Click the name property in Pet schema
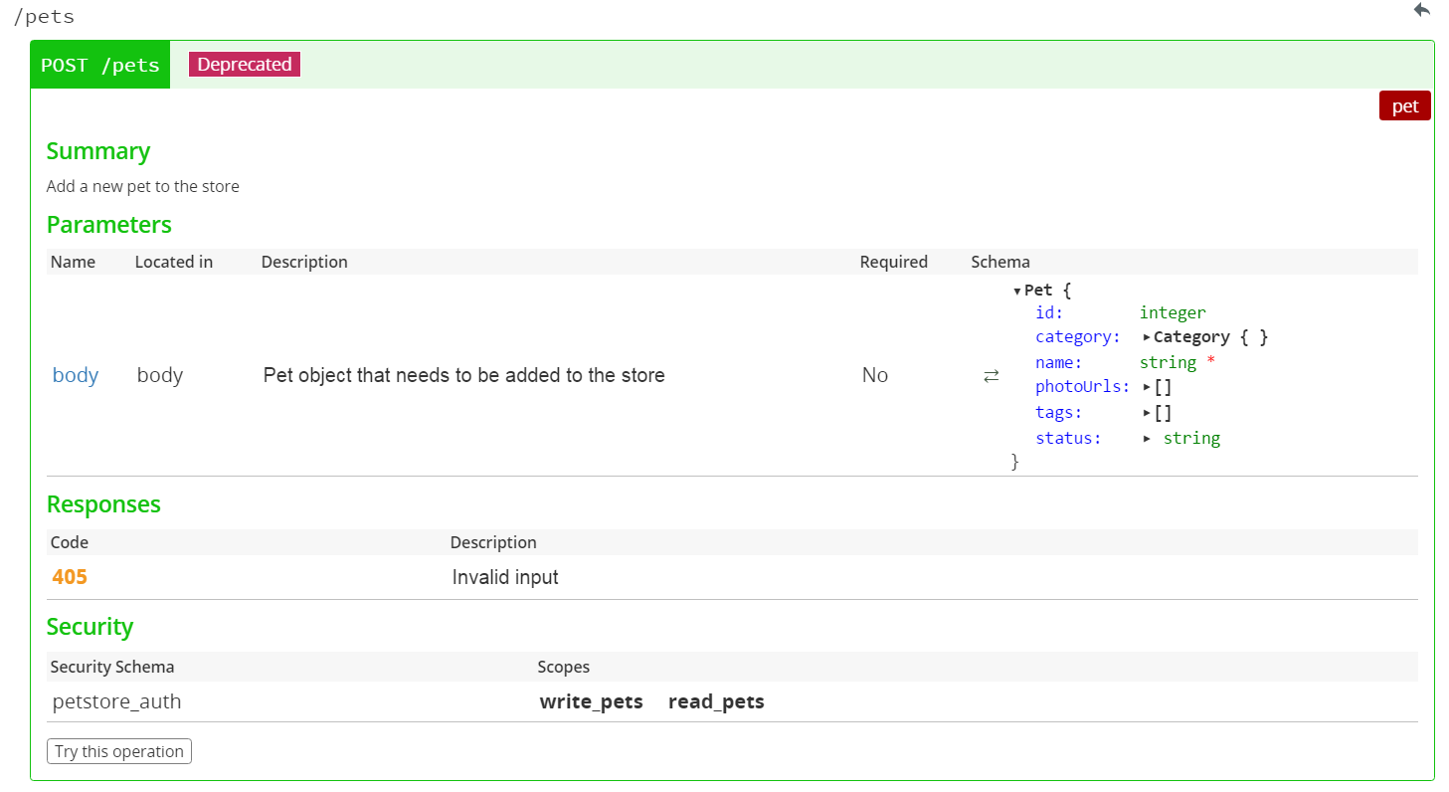The width and height of the screenshot is (1449, 792). [x=1058, y=362]
